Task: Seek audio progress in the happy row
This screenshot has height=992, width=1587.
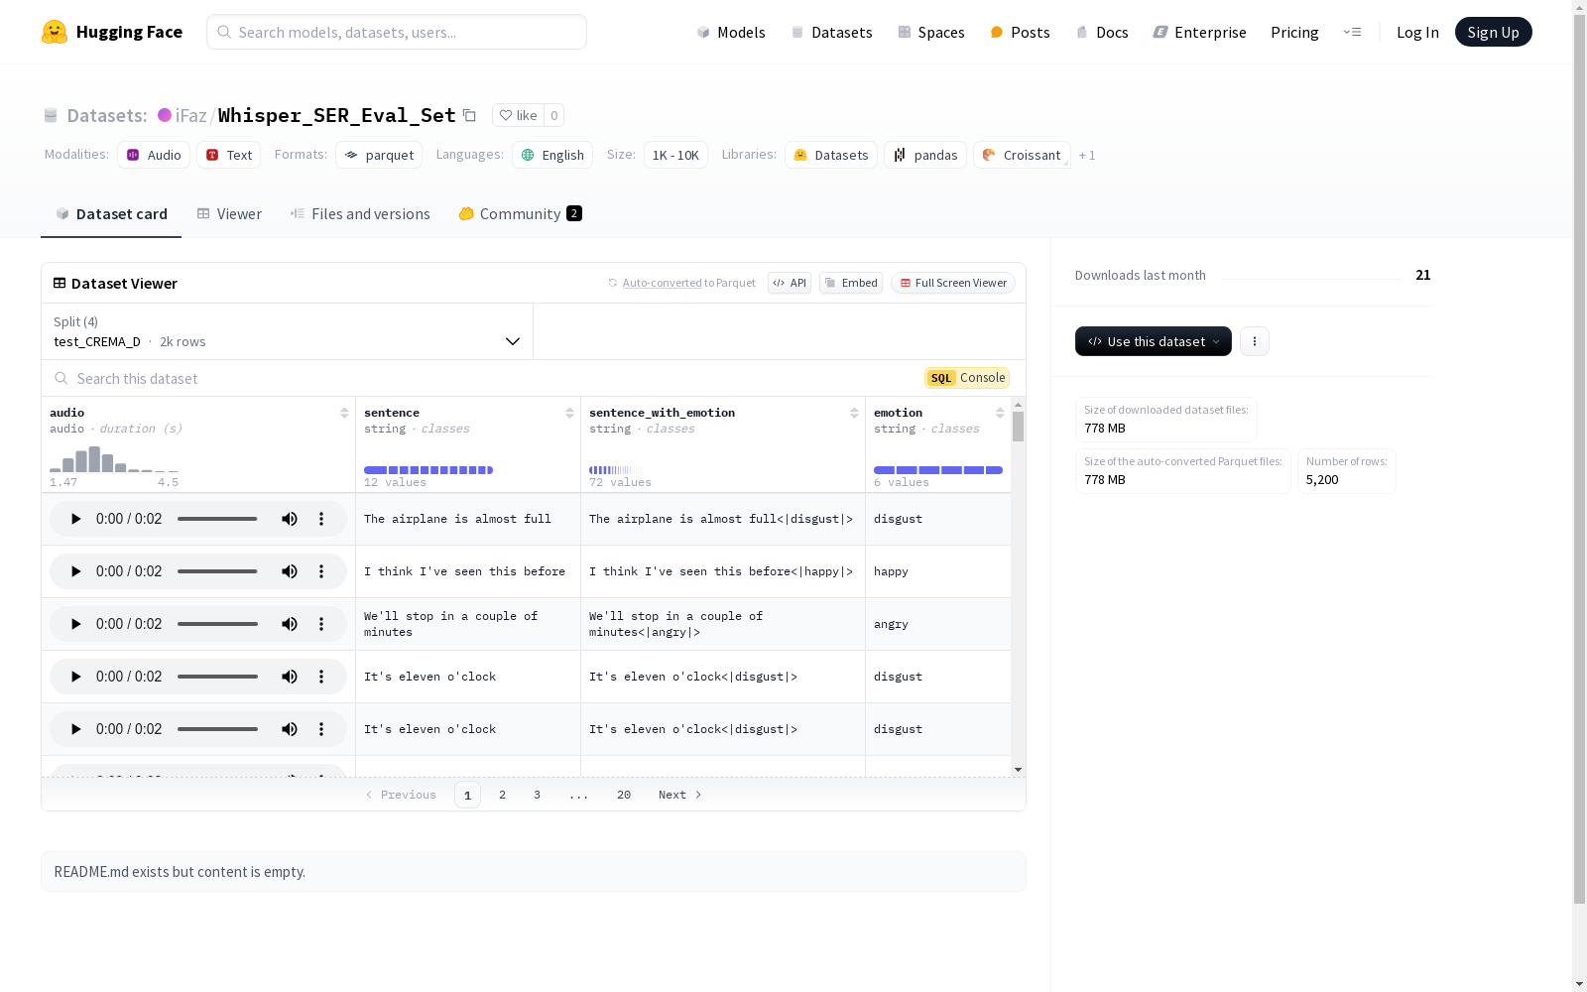Action: coord(217,571)
